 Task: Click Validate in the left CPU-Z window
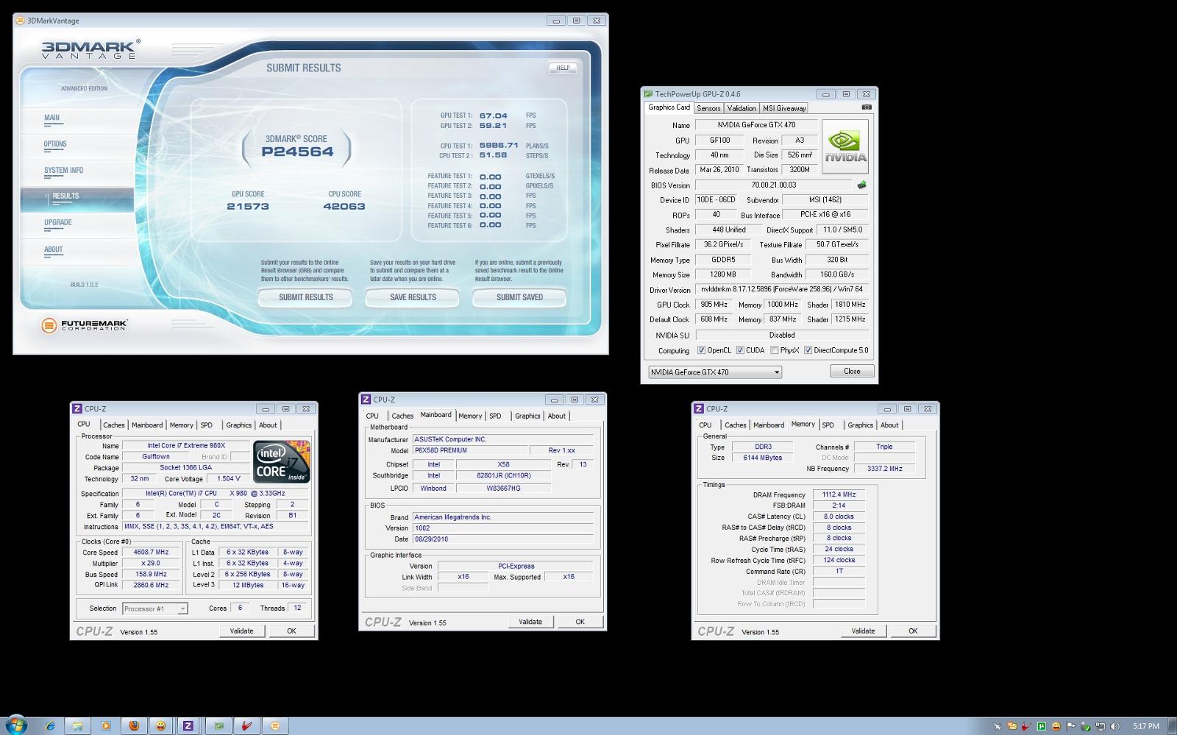(x=241, y=631)
